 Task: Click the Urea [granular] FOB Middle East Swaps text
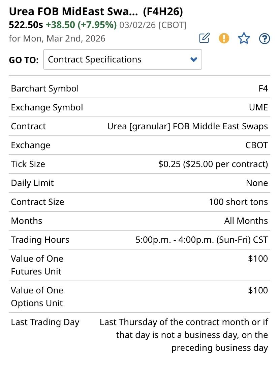(187, 127)
